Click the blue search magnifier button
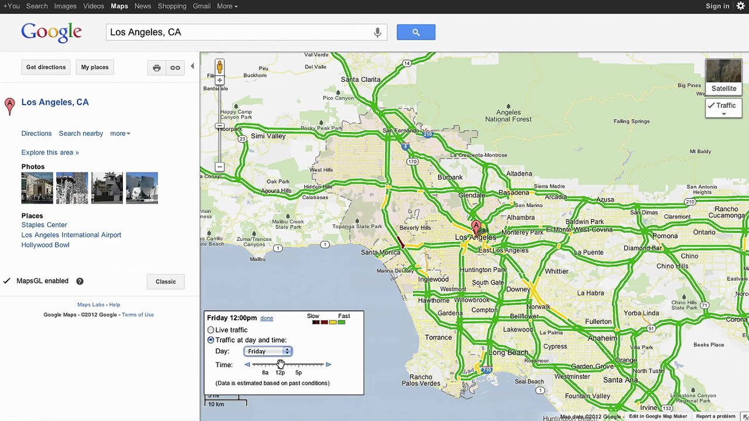Screen dimensions: 749x421 coord(416,32)
